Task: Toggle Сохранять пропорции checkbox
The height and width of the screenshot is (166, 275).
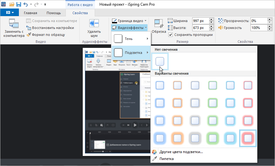Action: (171, 35)
